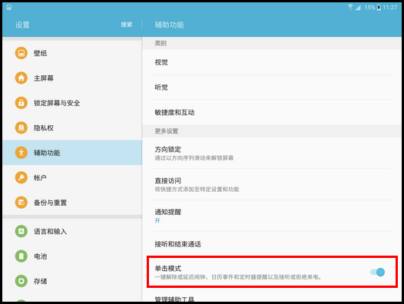Tap the 15% battery percentage text

[369, 8]
